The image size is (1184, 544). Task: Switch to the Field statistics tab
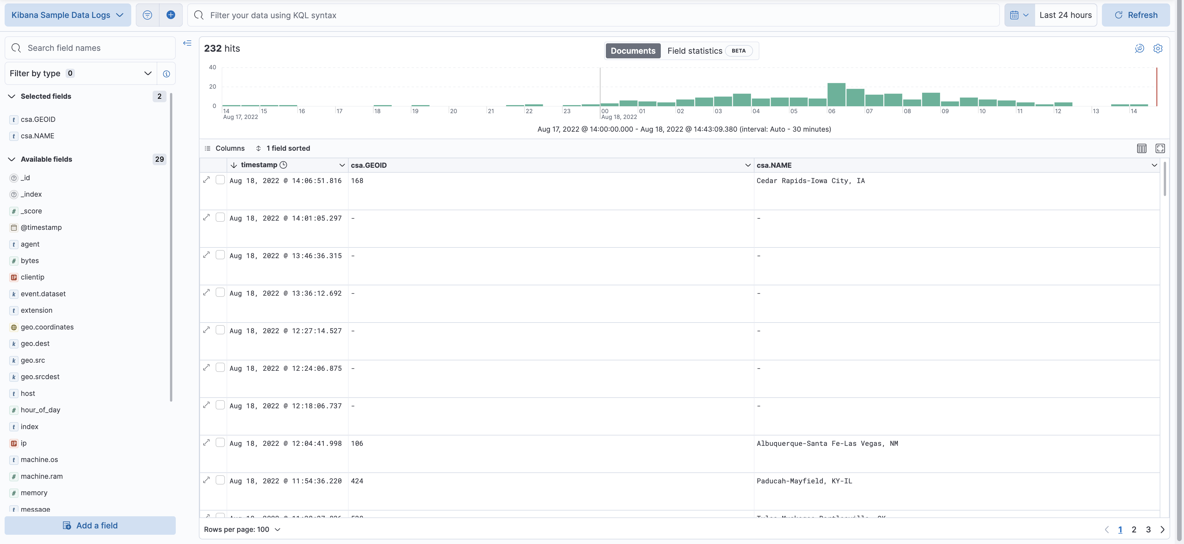click(x=695, y=51)
